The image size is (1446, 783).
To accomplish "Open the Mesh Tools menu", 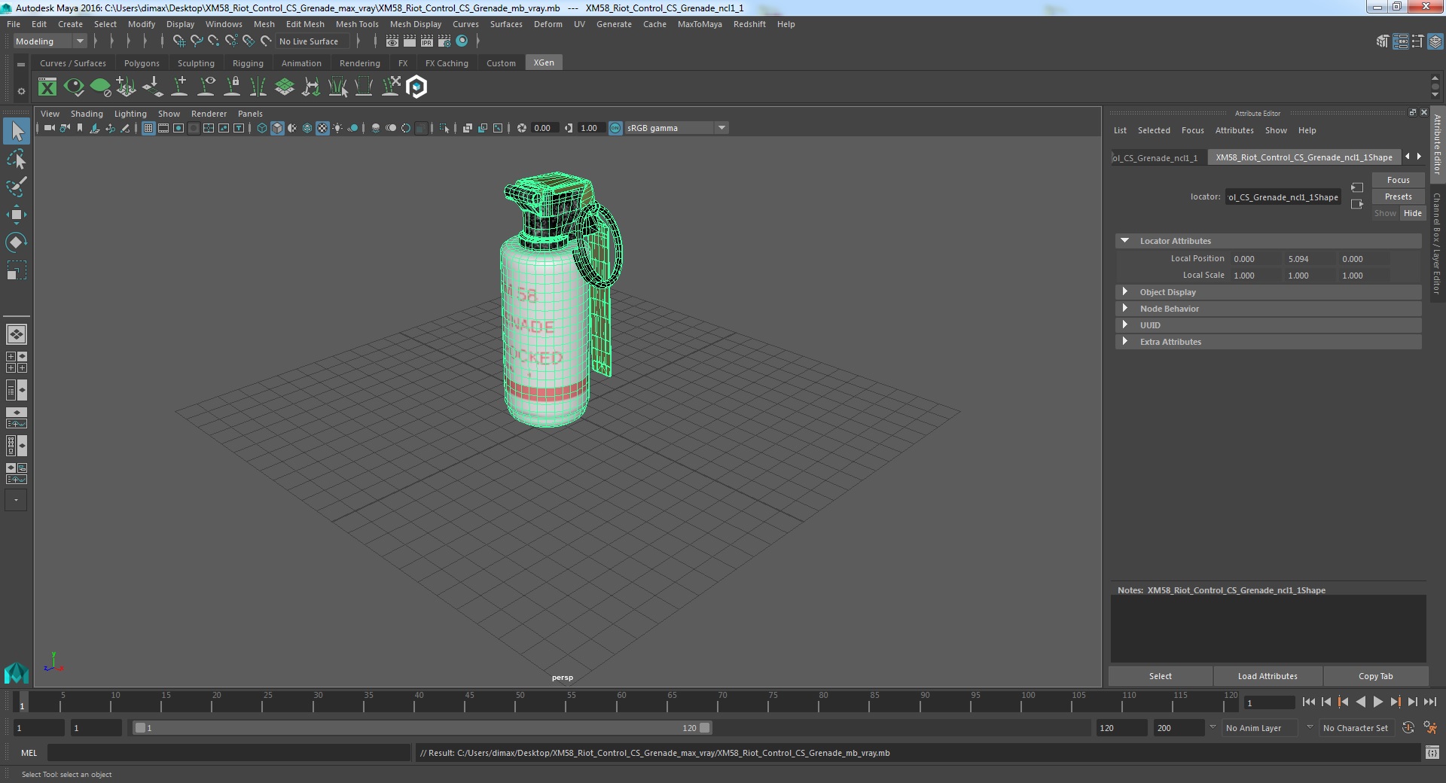I will click(357, 24).
